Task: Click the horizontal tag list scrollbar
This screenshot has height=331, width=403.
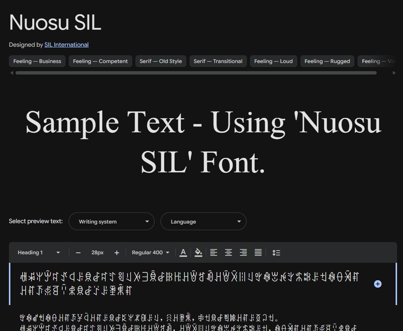Action: [196, 73]
